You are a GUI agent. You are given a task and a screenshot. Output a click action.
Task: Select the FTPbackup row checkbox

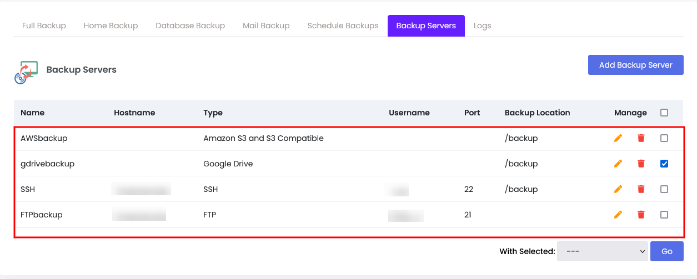(664, 215)
